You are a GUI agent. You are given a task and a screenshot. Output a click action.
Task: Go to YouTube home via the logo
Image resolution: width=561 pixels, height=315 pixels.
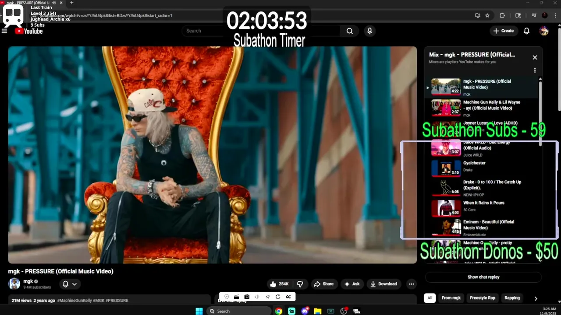[x=29, y=31]
